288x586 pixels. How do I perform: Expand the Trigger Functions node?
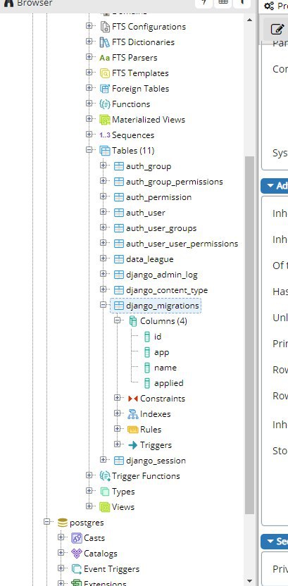89,475
